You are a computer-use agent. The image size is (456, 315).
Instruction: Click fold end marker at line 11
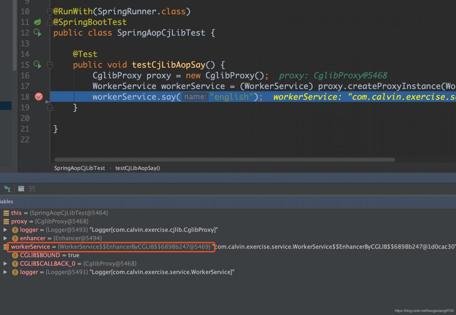tap(50, 22)
